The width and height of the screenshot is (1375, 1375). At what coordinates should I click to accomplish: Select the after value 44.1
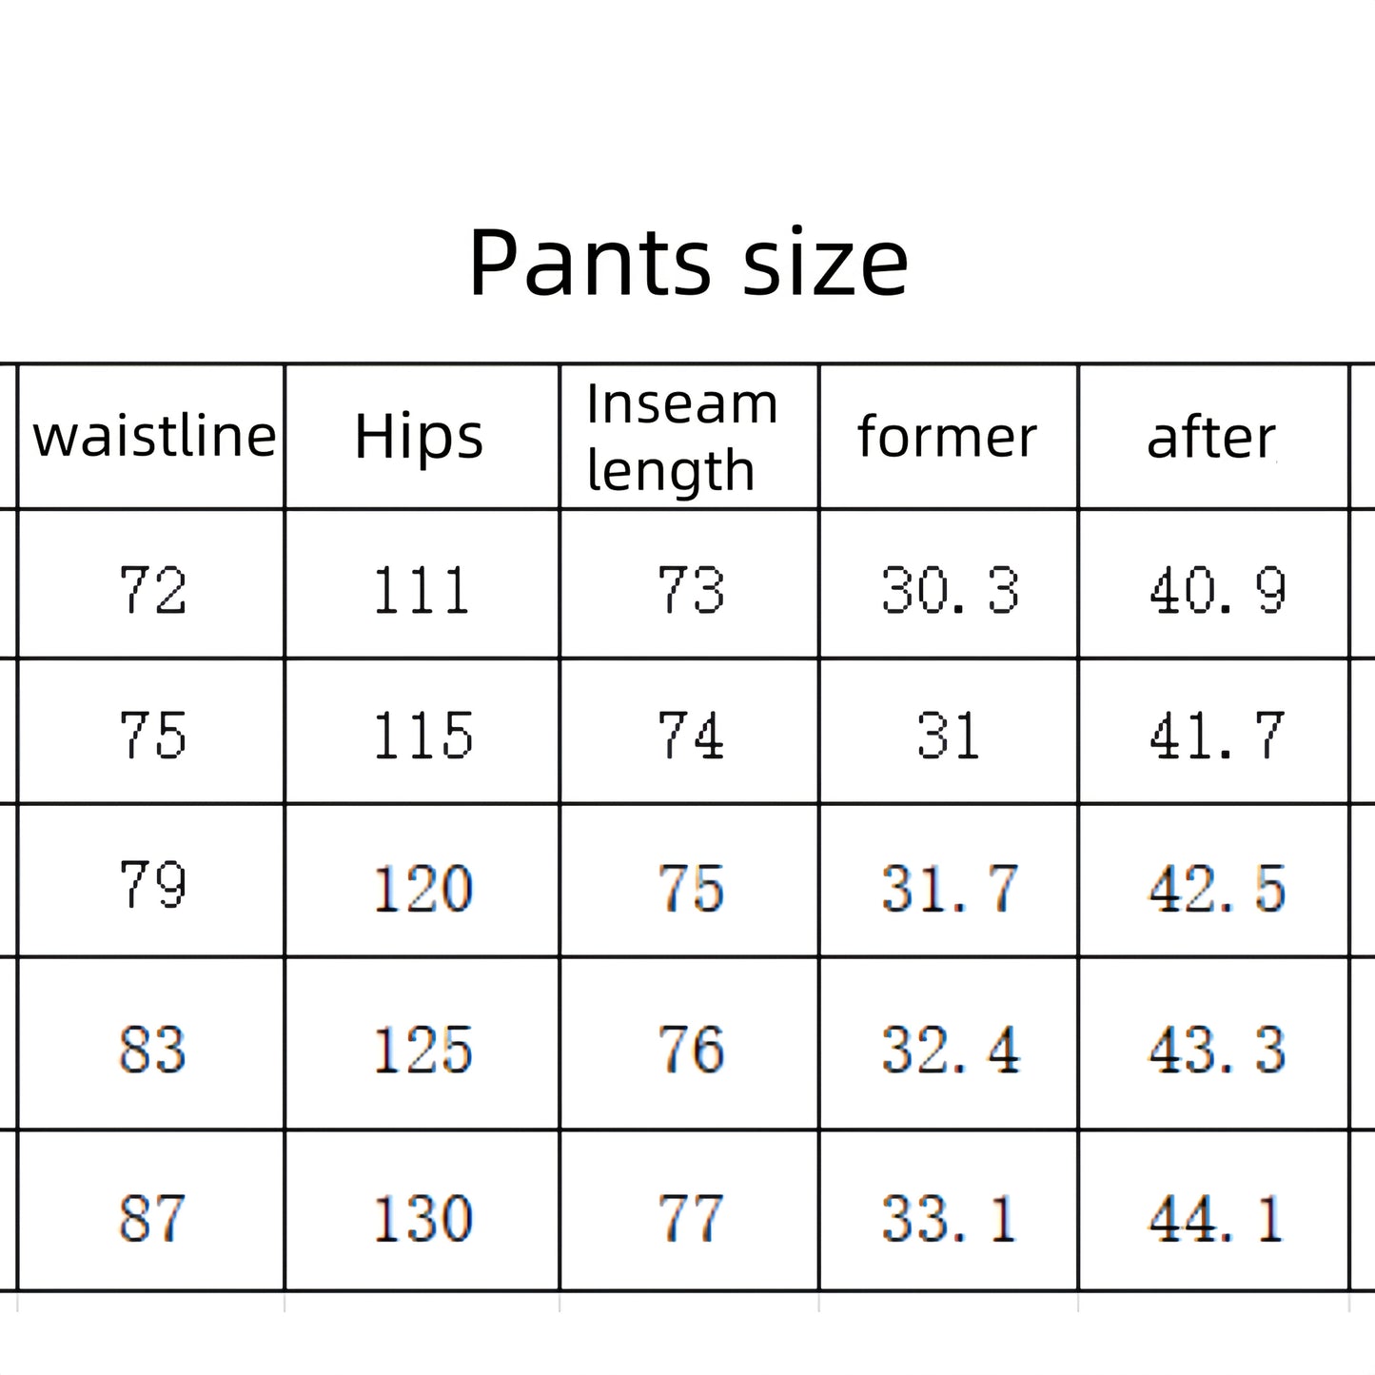(x=1217, y=1218)
